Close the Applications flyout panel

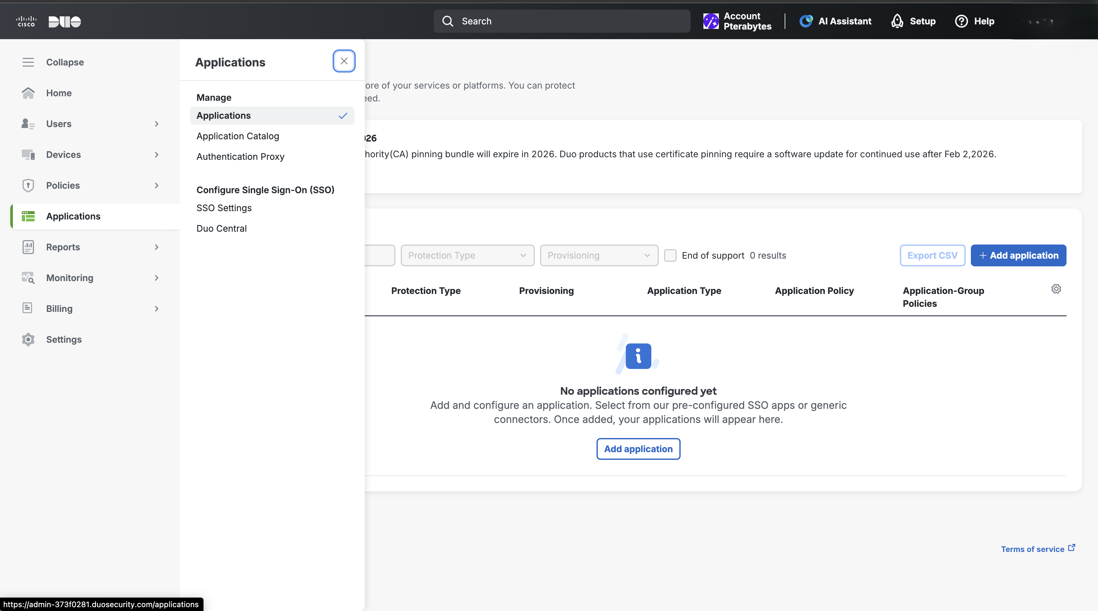point(344,61)
